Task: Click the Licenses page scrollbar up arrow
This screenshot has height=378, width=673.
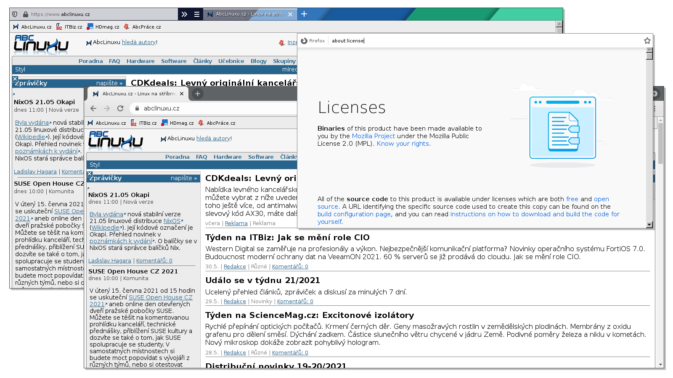Action: (x=649, y=50)
